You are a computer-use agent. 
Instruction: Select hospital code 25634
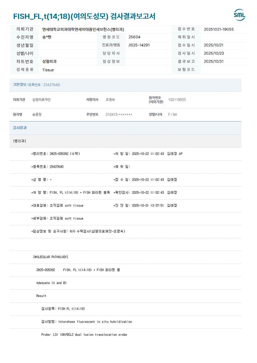click(134, 37)
